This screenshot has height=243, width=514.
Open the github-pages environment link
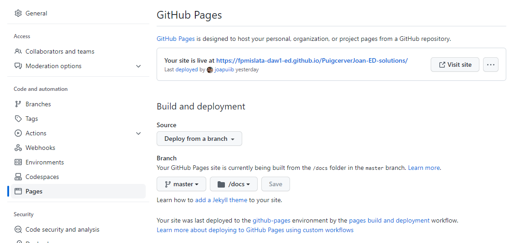point(272,220)
